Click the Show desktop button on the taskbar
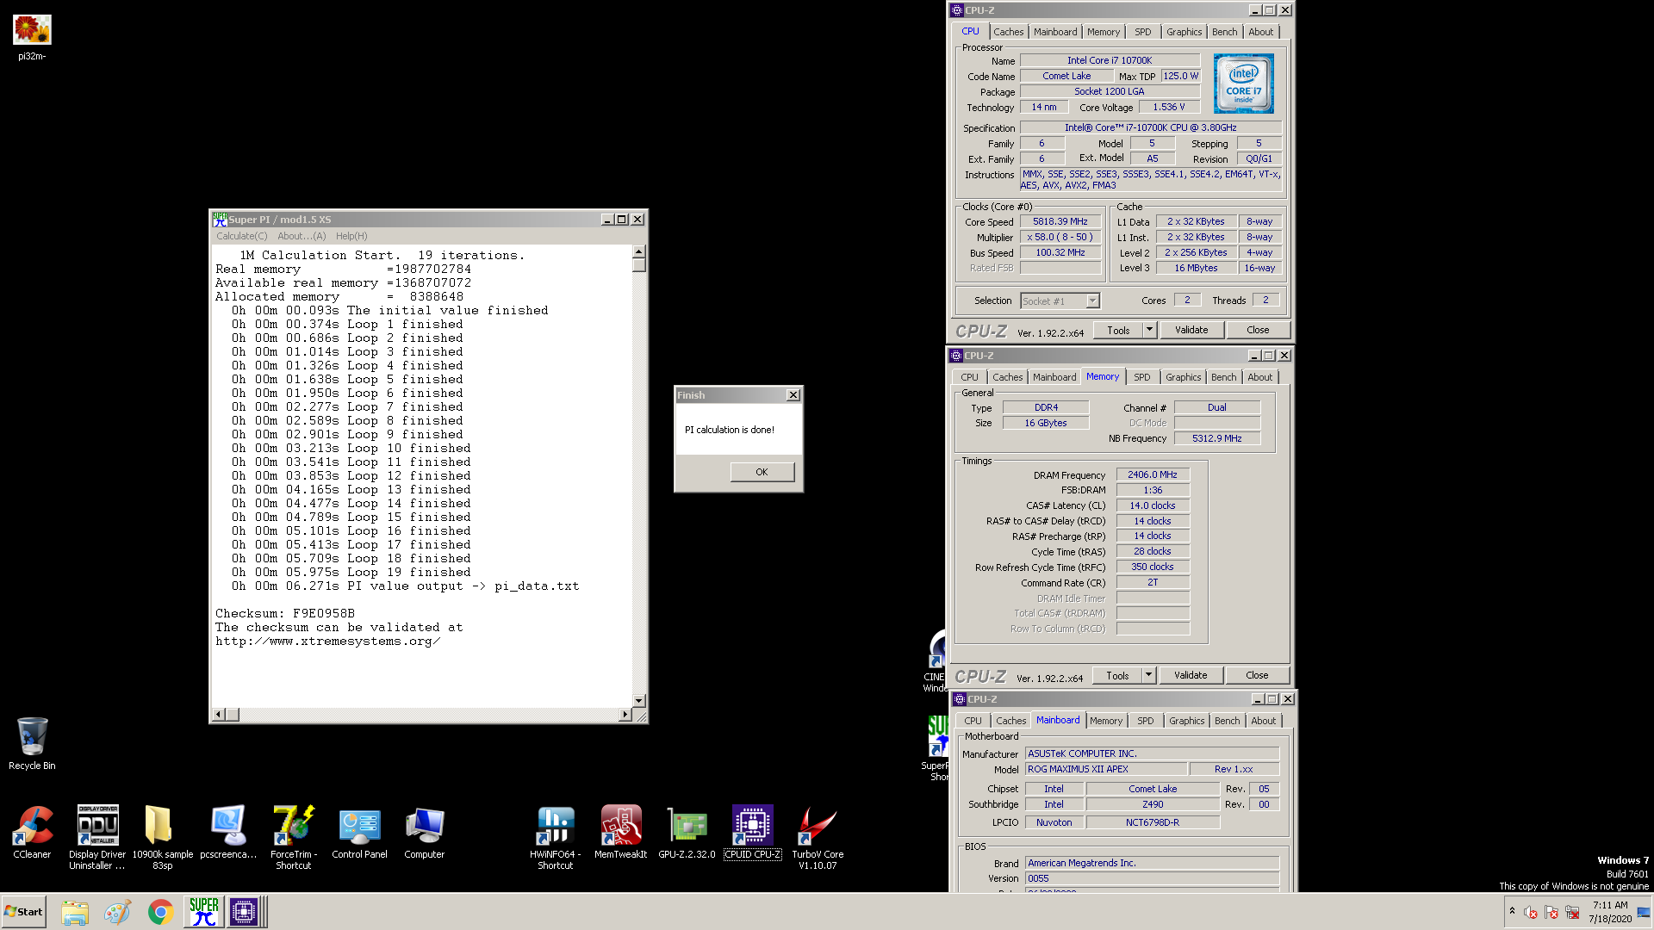Image resolution: width=1654 pixels, height=930 pixels. [1645, 912]
